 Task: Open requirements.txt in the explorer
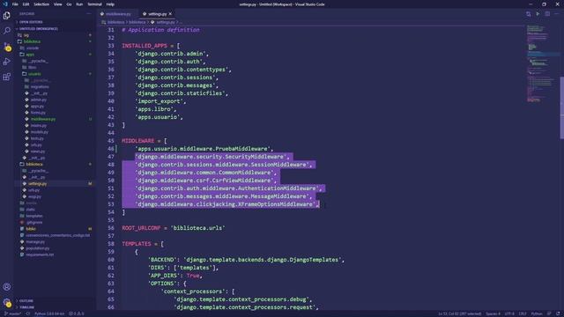(40, 254)
